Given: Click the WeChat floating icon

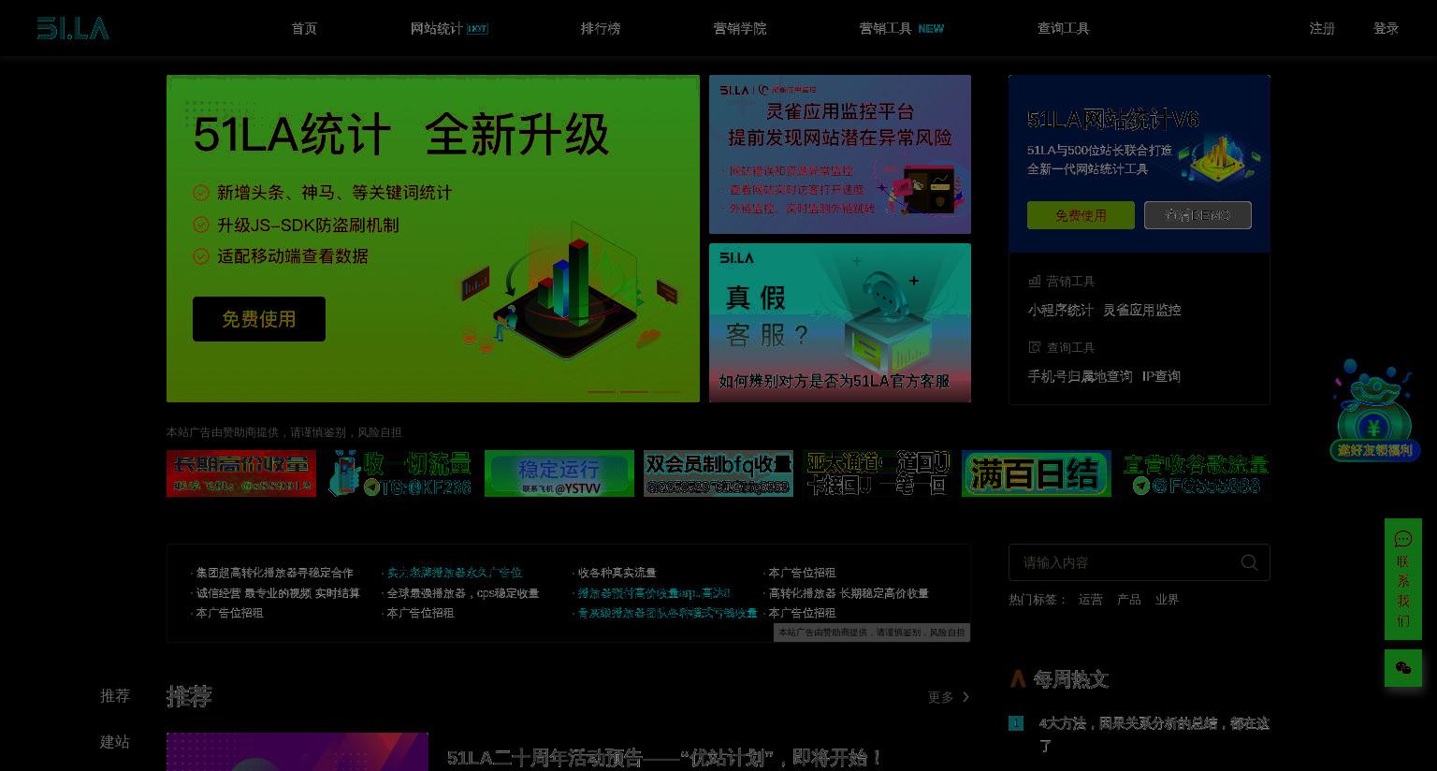Looking at the screenshot, I should [x=1403, y=668].
